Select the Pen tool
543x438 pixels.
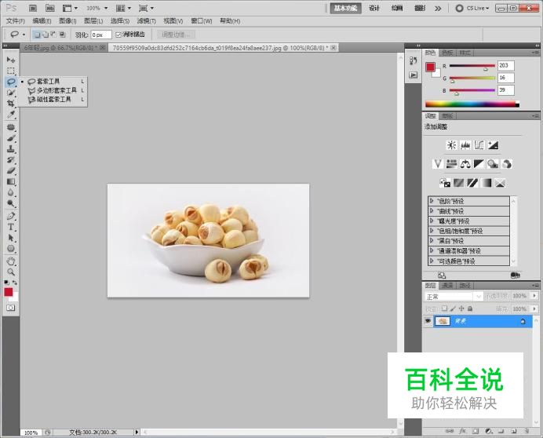(x=11, y=215)
